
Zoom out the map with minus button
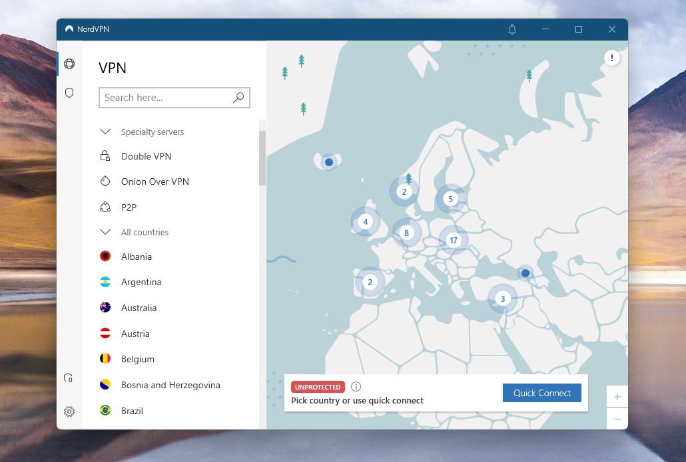[617, 419]
